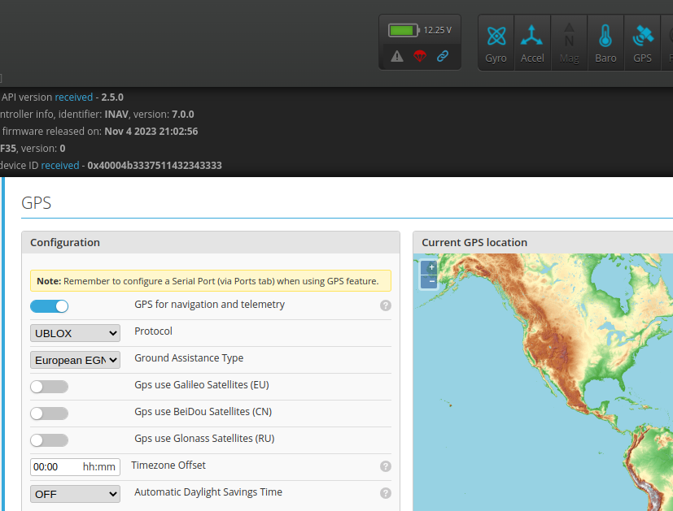Click the API version received link

[x=74, y=97]
